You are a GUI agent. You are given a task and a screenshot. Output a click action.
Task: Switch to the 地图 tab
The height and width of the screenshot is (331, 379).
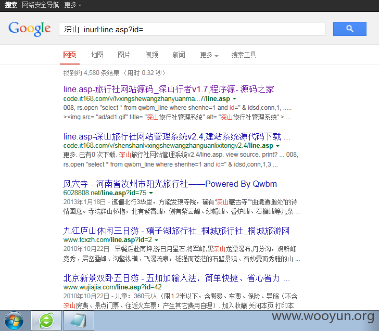click(x=97, y=55)
